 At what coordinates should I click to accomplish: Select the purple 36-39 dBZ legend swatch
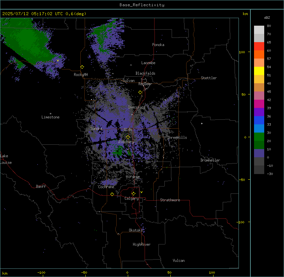(x=259, y=112)
